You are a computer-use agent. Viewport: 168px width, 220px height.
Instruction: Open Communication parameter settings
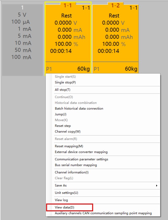coord(81,159)
